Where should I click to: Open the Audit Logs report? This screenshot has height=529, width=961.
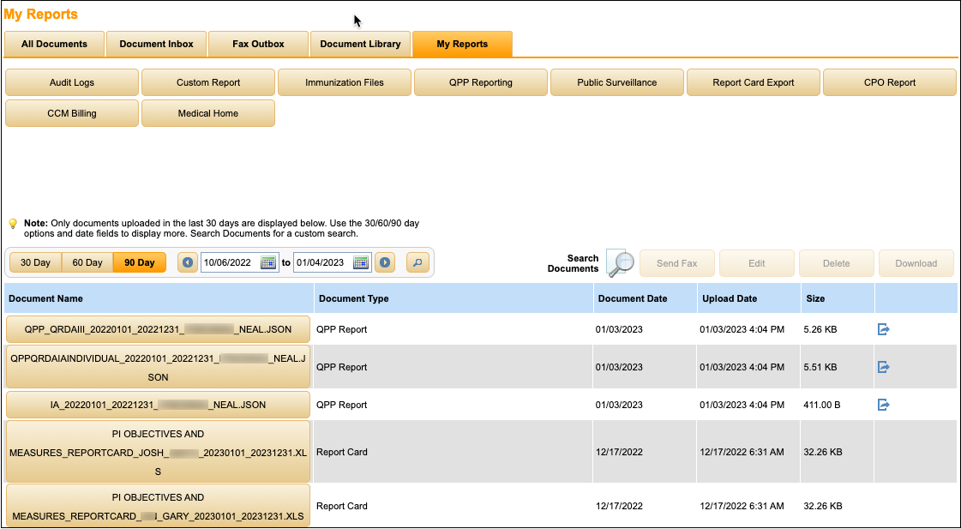72,82
